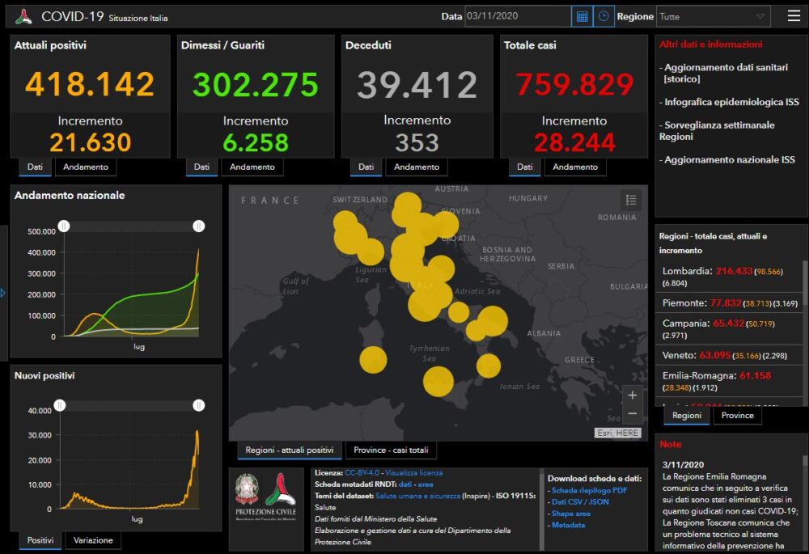The image size is (809, 554).
Task: Zoom out on the map
Action: [x=632, y=414]
